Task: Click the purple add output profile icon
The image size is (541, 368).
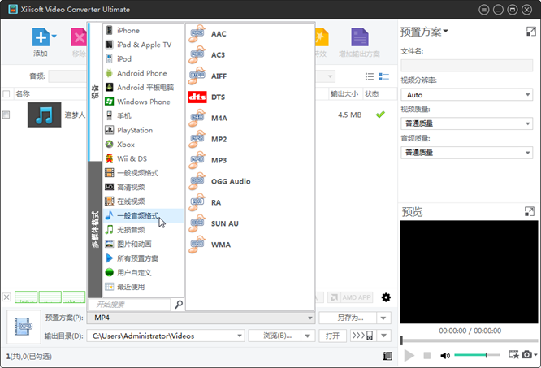Action: [x=360, y=37]
